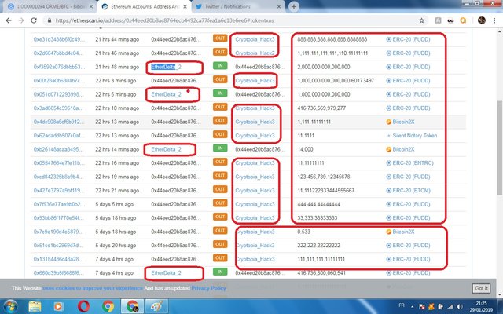The image size is (503, 314).
Task: Open File Explorer from the taskbar
Action: (35, 306)
